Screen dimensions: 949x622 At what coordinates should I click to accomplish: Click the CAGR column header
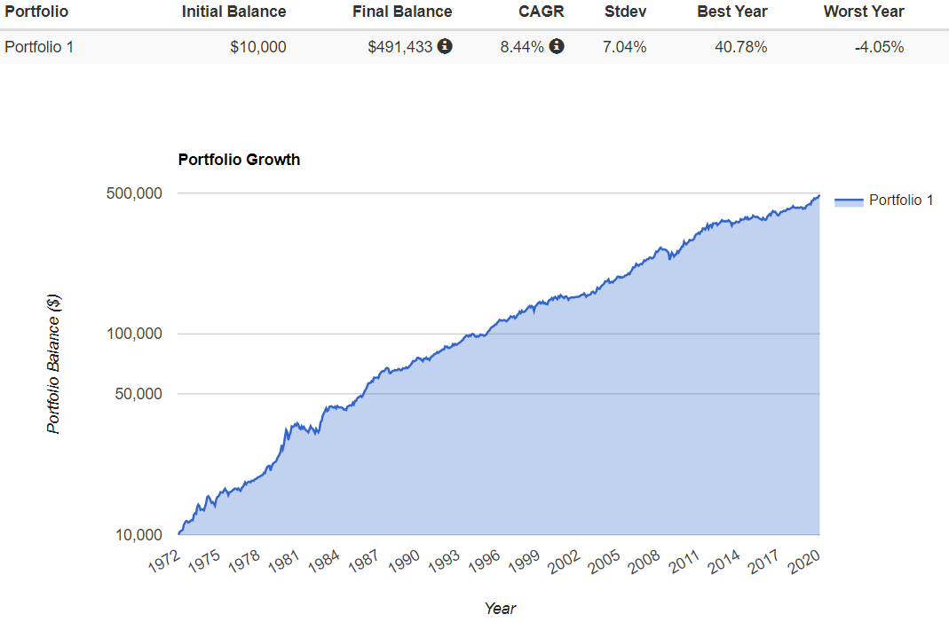pyautogui.click(x=542, y=12)
